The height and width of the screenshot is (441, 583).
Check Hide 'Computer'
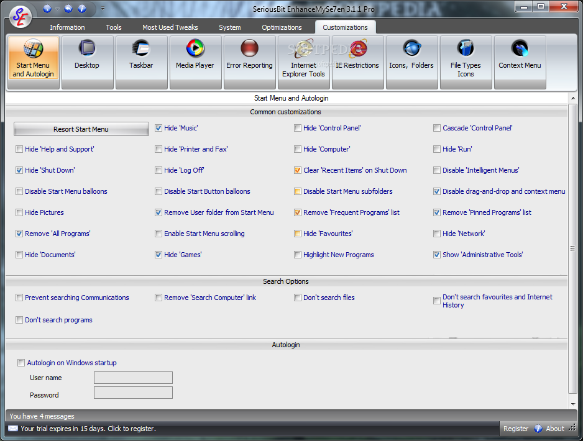click(298, 149)
